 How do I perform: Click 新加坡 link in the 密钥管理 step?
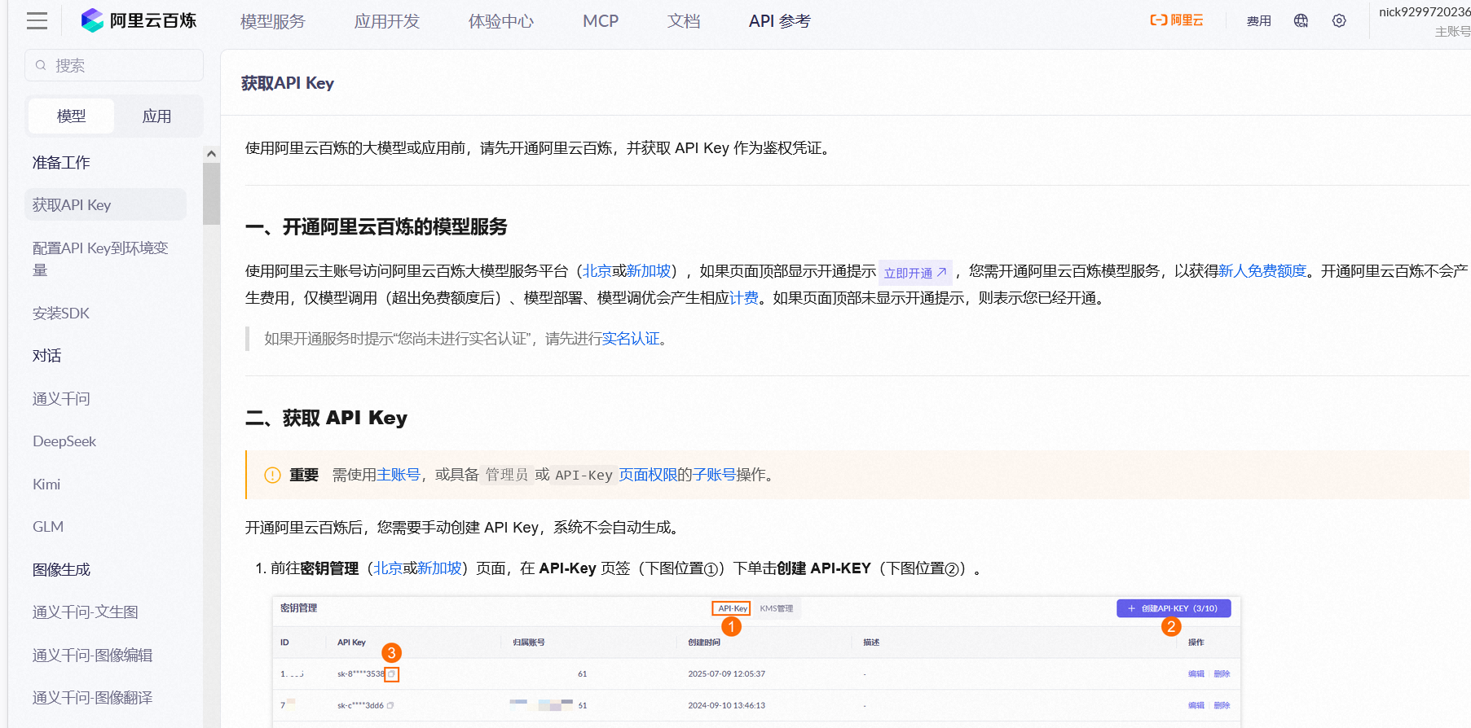[x=439, y=568]
